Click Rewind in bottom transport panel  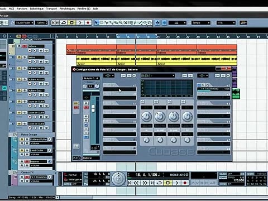coord(136,183)
